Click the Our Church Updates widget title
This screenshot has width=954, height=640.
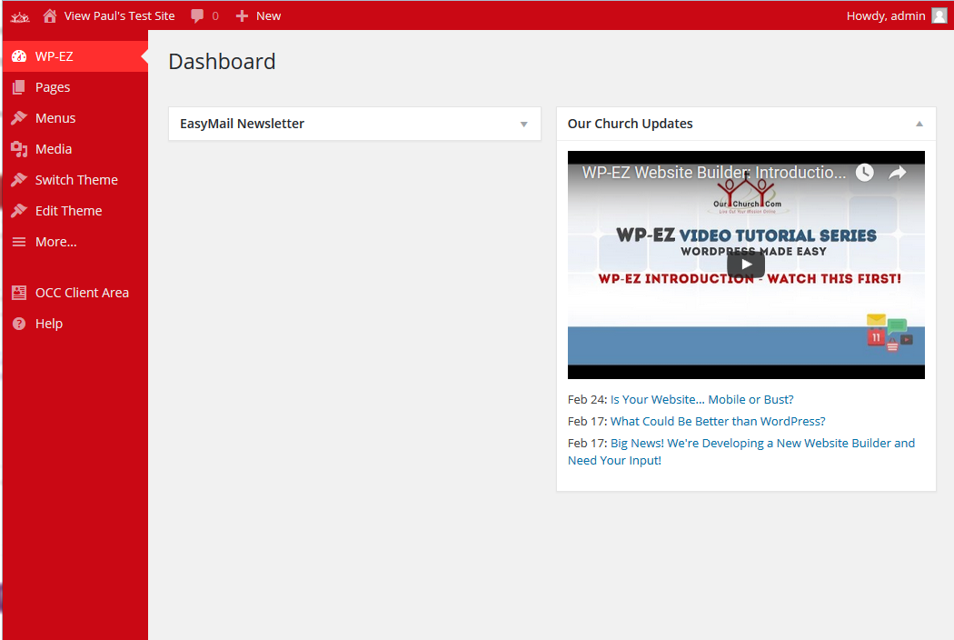pos(630,124)
